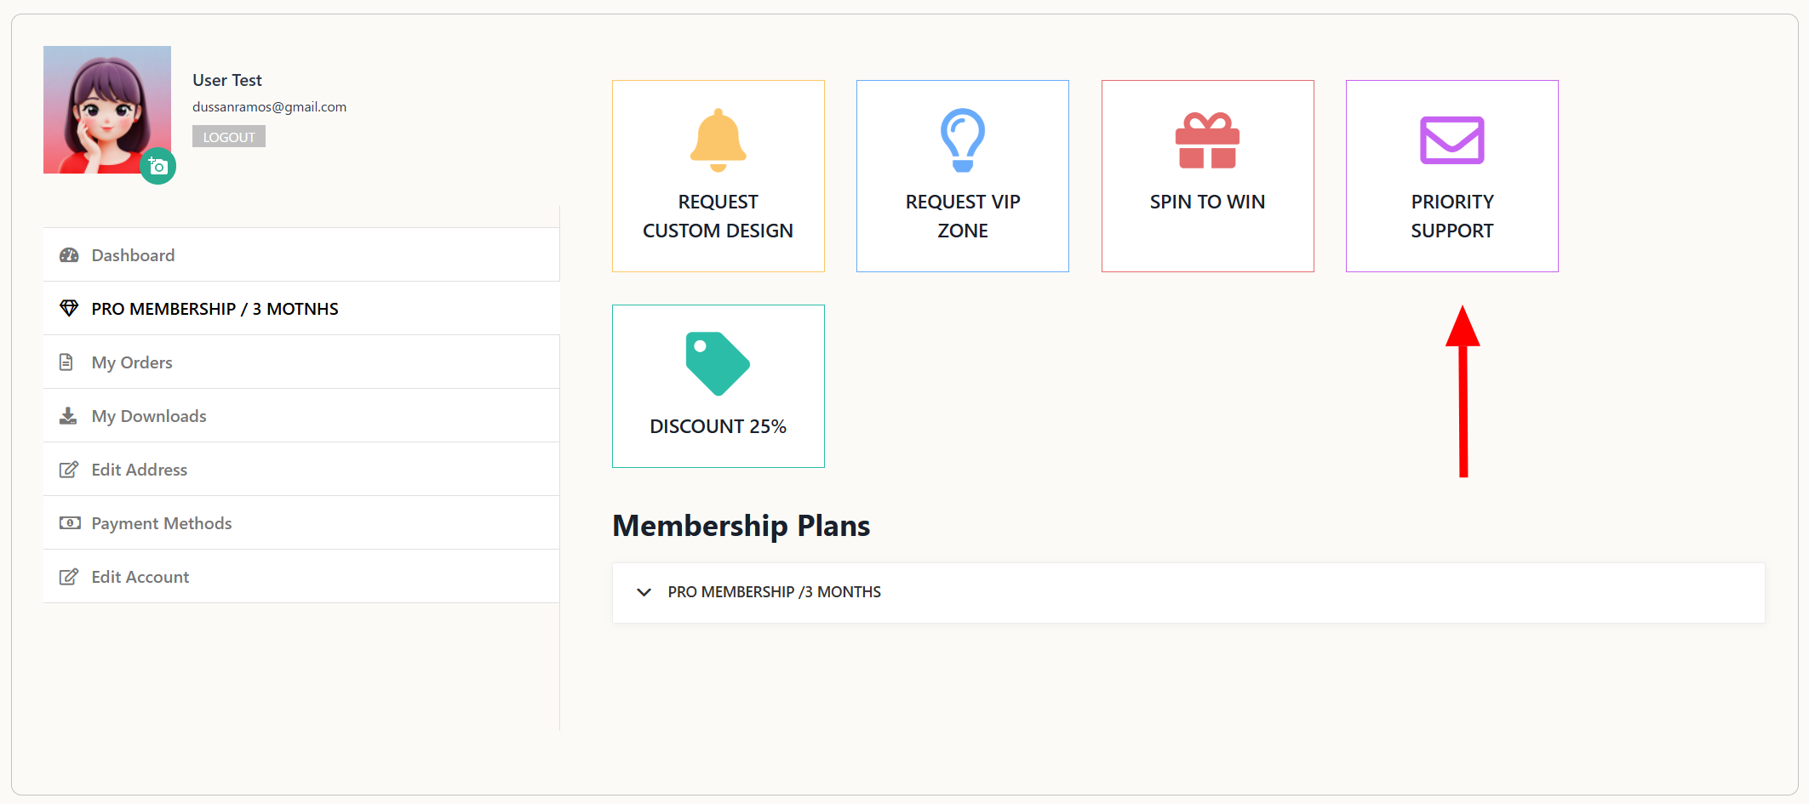Viewport: 1809px width, 804px height.
Task: Click the camera icon on profile photo
Action: tap(158, 167)
